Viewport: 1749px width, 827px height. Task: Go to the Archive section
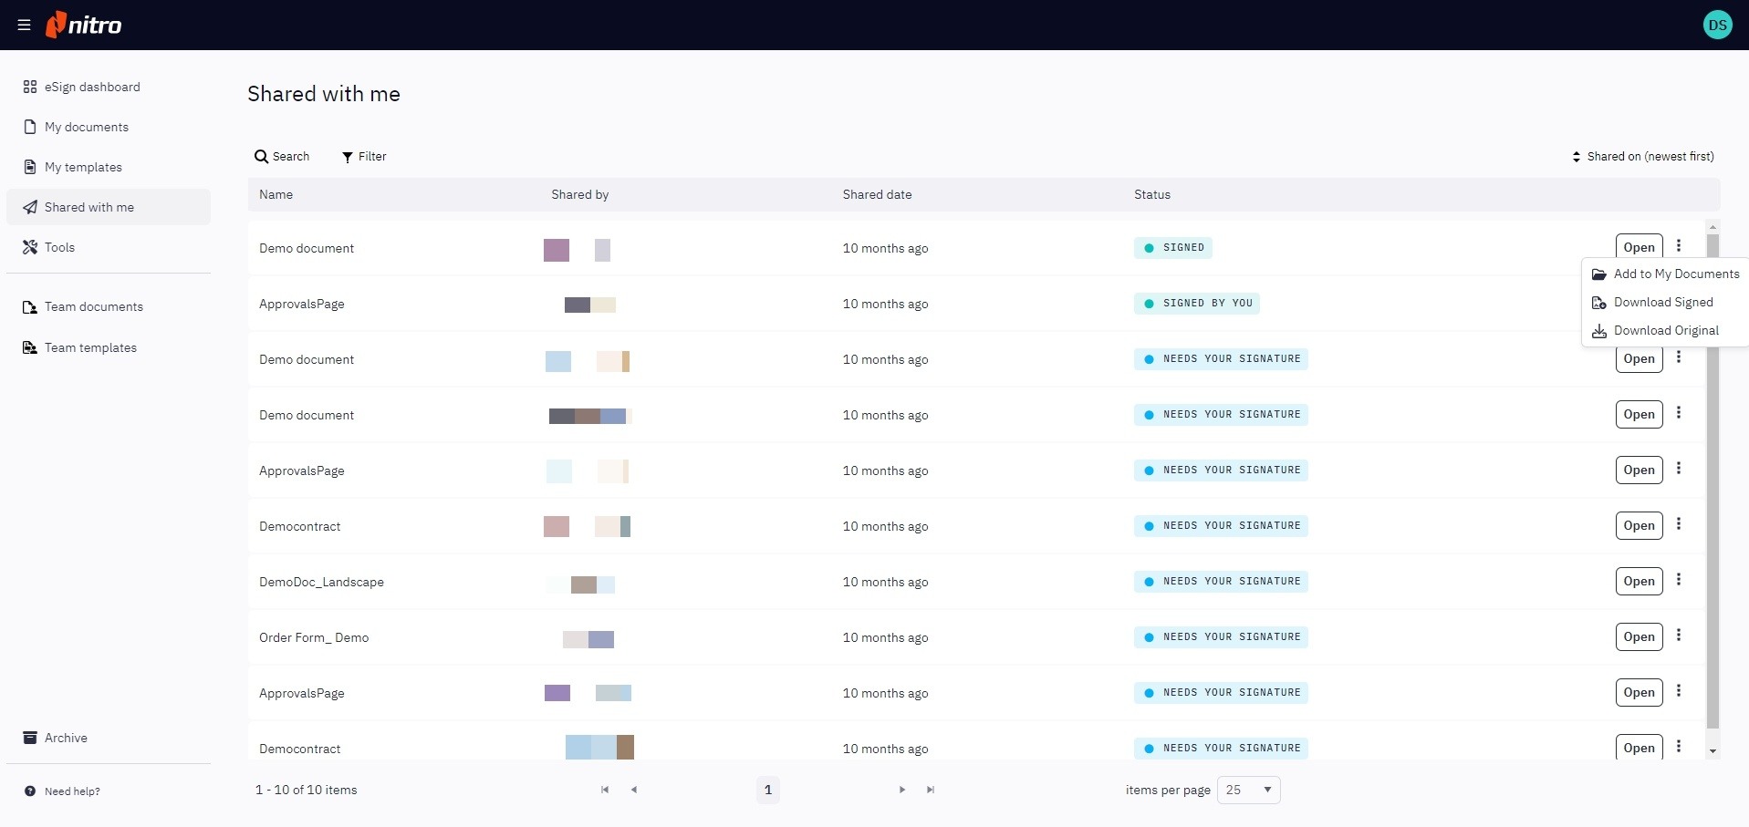point(66,739)
